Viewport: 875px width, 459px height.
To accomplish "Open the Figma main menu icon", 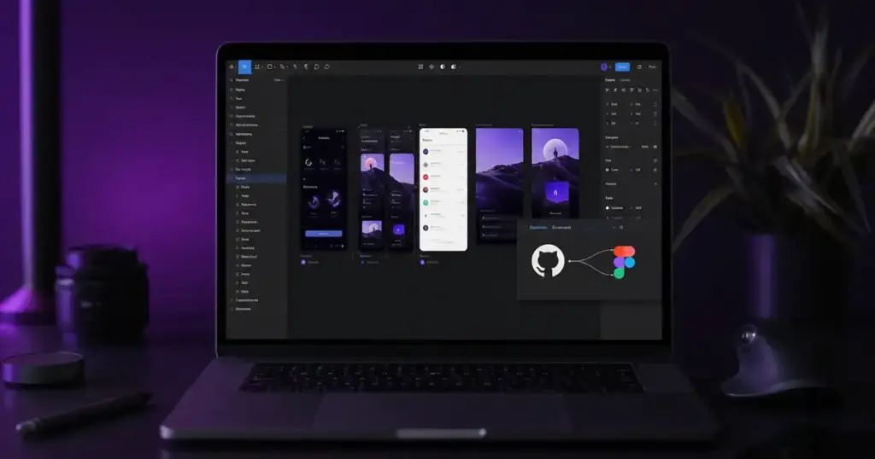I will point(232,67).
